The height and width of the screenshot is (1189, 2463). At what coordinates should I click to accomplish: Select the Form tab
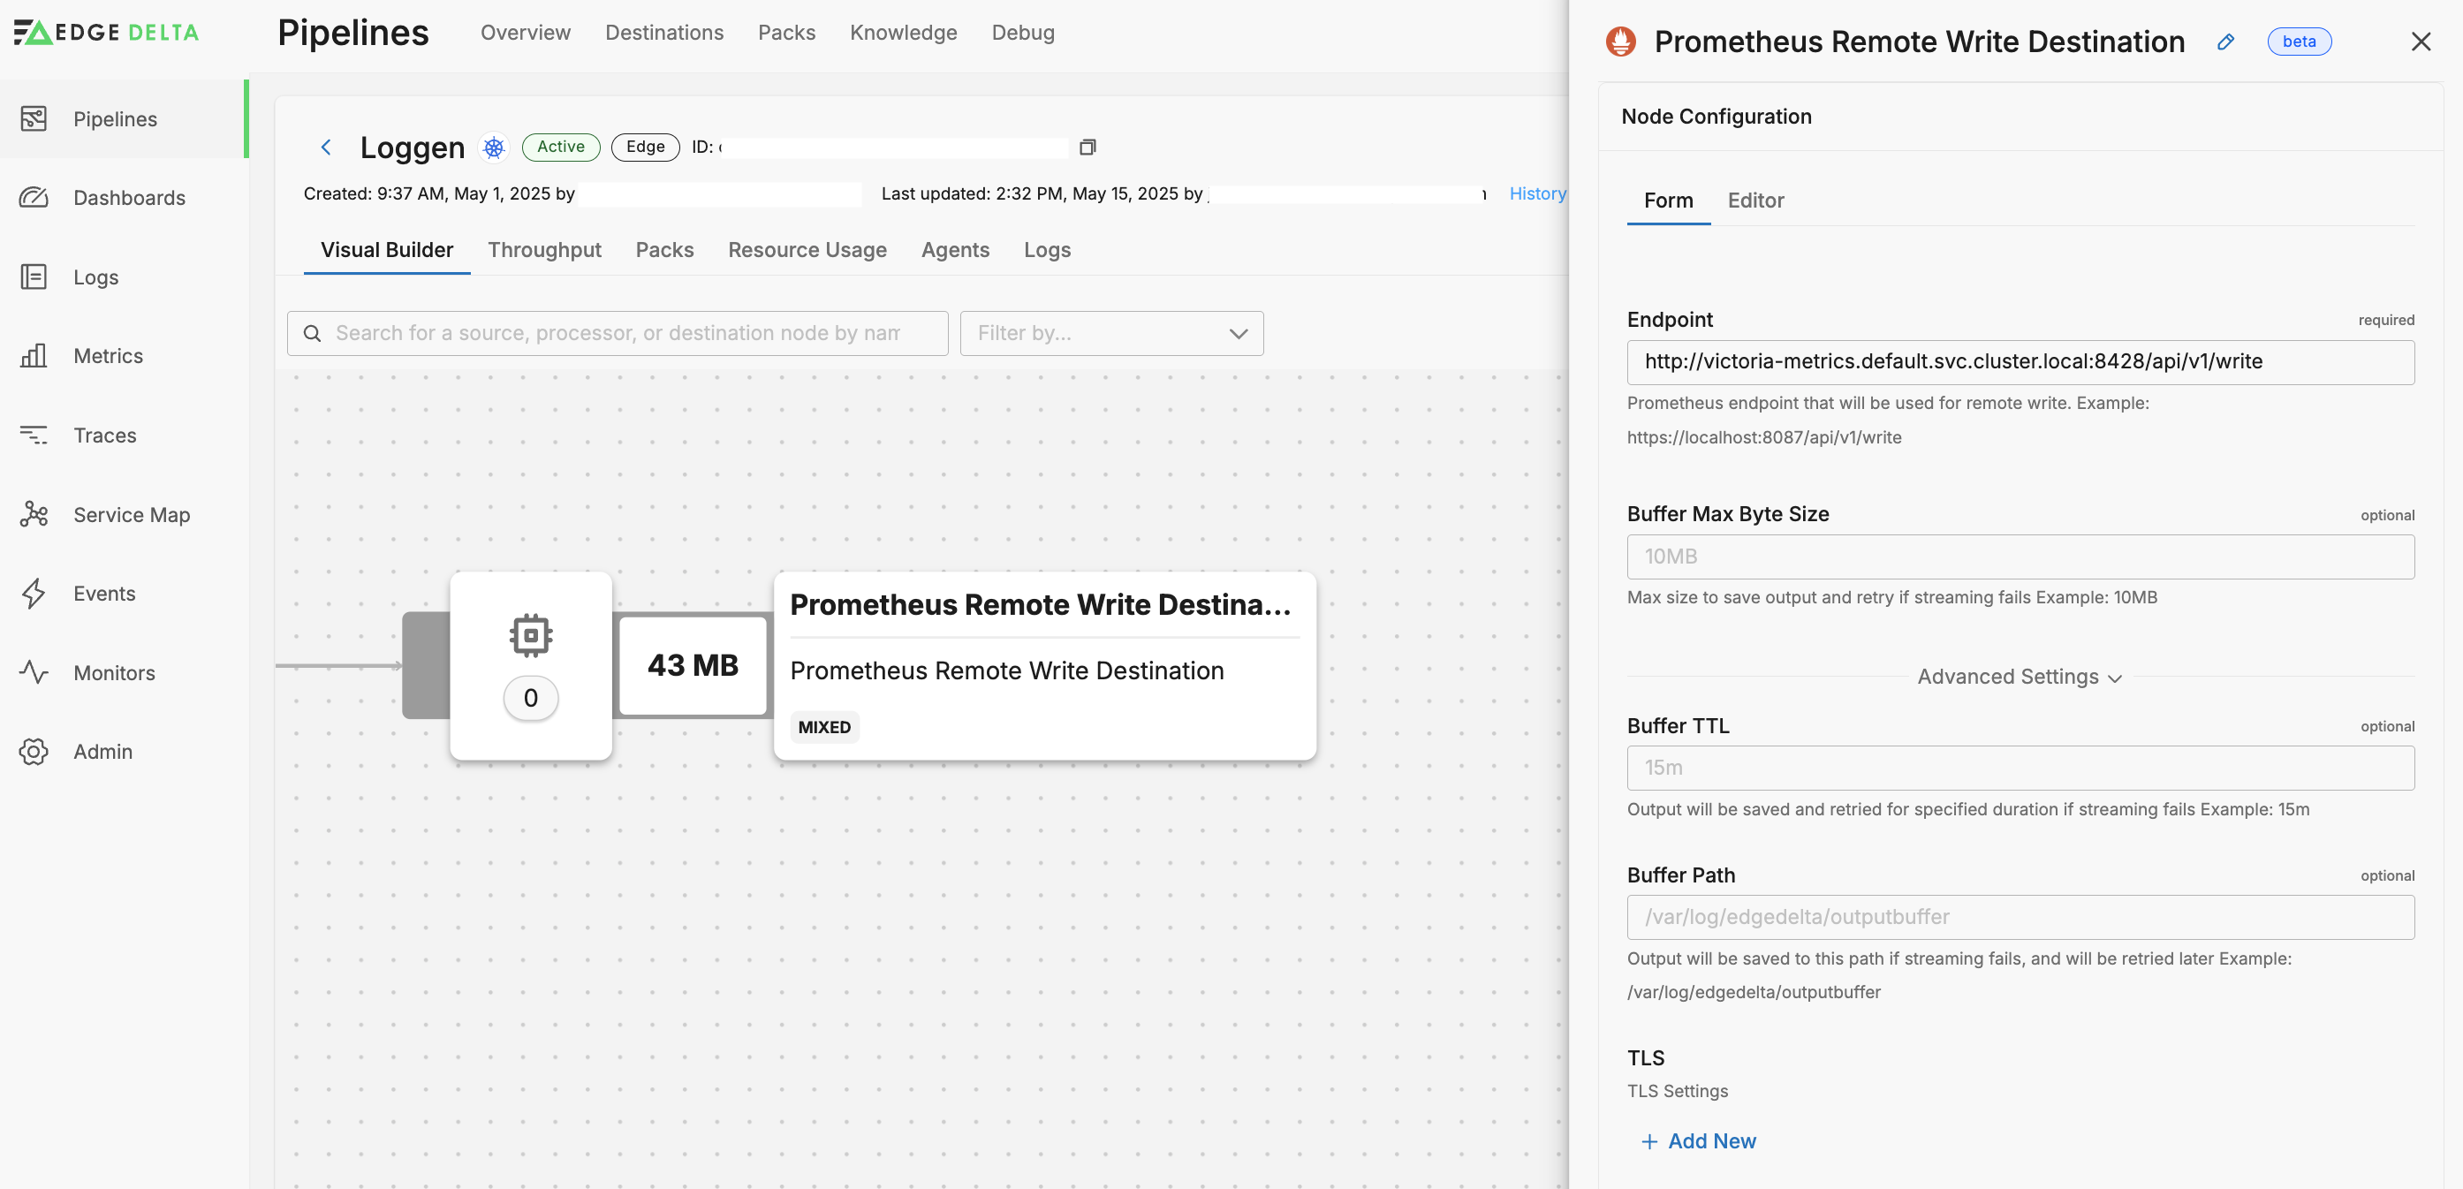[1669, 200]
